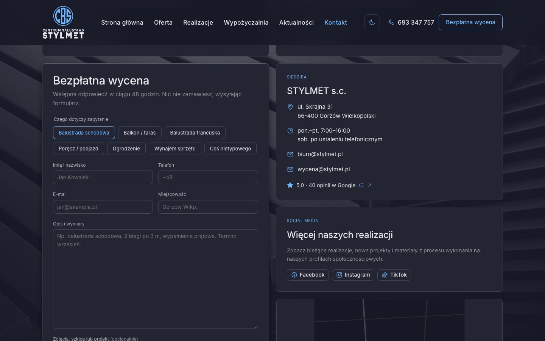Open Google reviews via external arrow icon
Image resolution: width=545 pixels, height=341 pixels.
[x=370, y=185]
